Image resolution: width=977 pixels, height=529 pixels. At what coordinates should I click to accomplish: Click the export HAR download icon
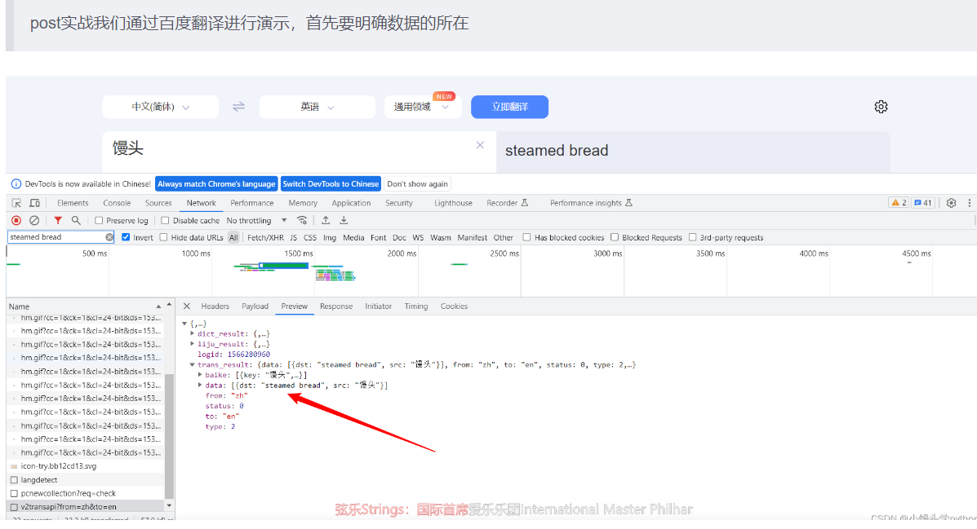coord(344,220)
